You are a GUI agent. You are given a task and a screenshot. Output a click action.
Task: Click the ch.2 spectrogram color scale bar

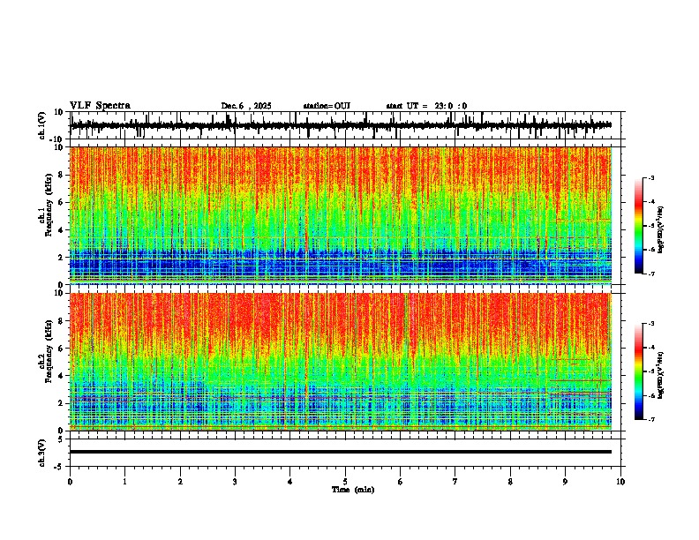click(638, 371)
